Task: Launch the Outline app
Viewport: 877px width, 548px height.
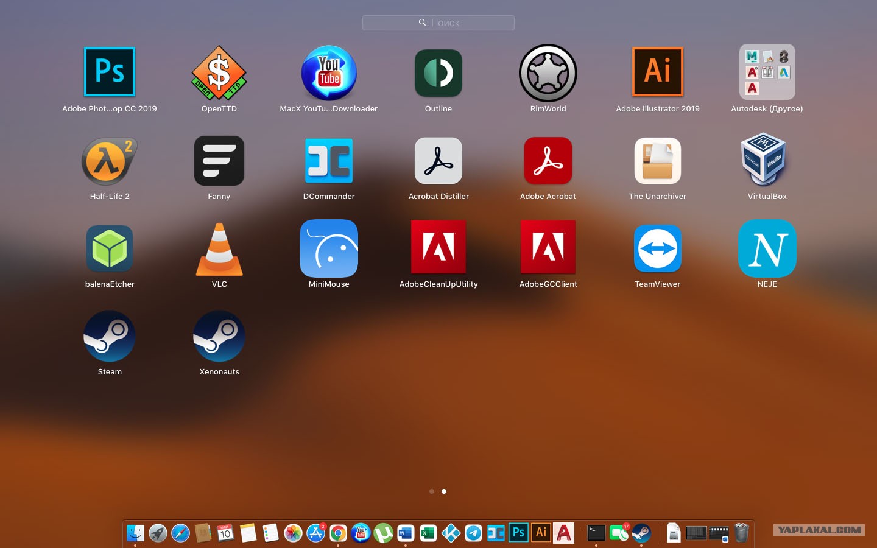Action: point(438,73)
